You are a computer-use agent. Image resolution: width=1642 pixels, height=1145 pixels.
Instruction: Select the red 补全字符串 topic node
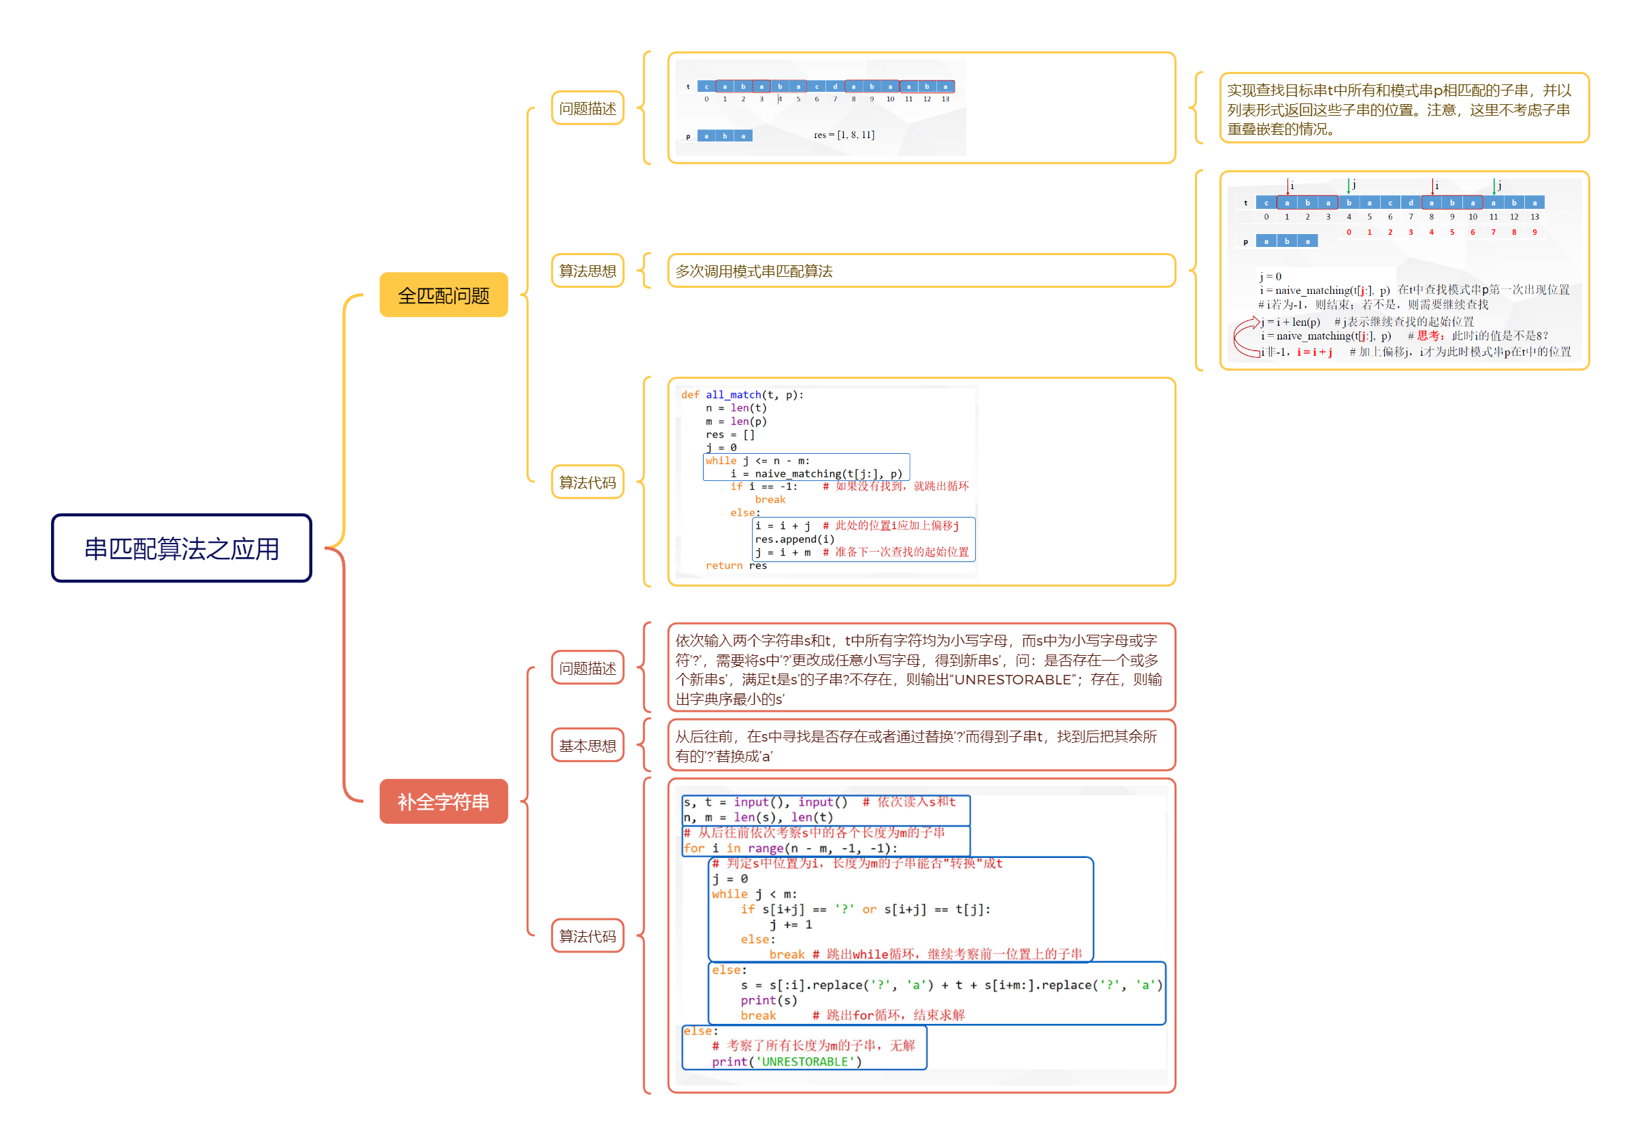444,801
